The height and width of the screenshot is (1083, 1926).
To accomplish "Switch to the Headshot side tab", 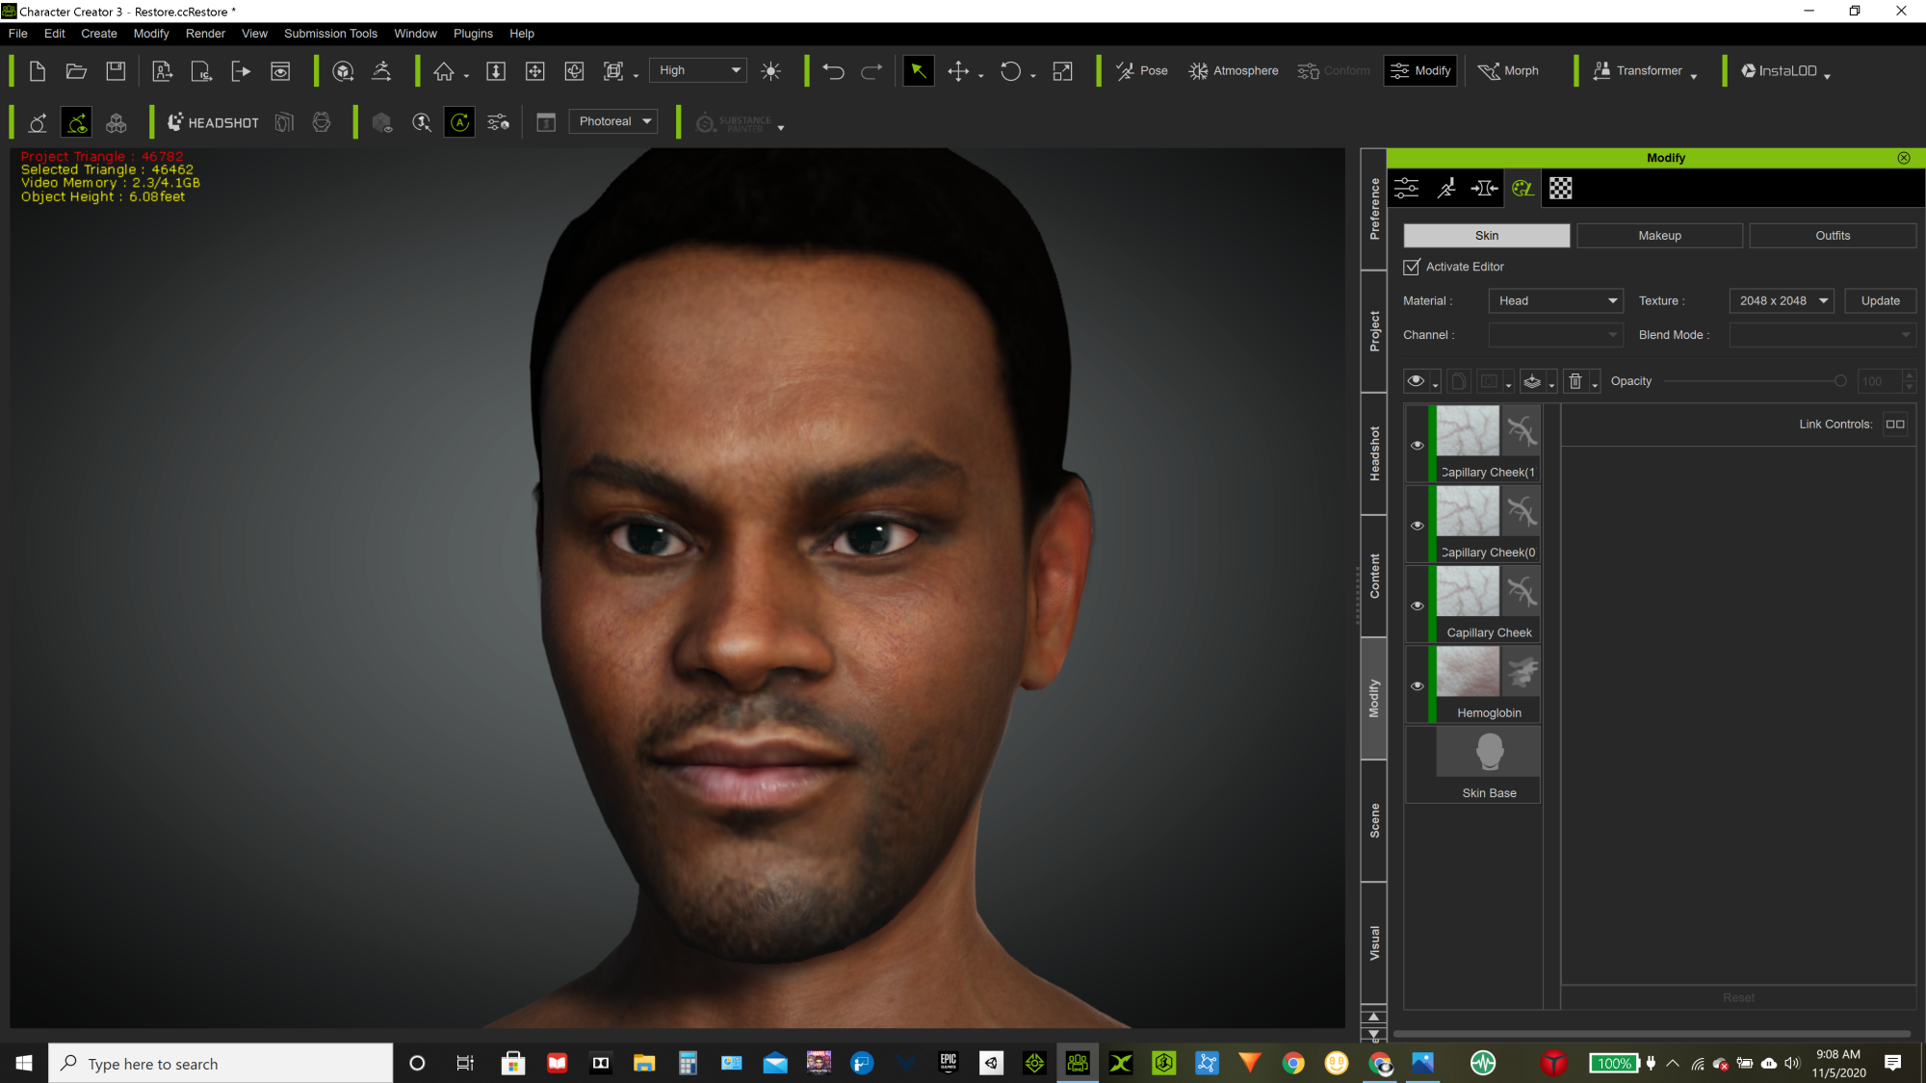I will click(1373, 453).
